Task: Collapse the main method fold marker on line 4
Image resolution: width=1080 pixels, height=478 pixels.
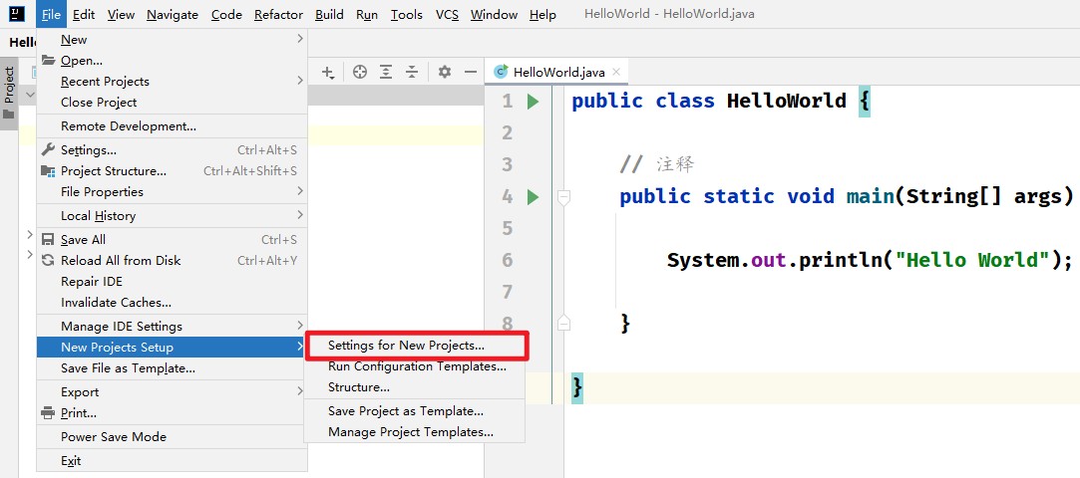Action: click(x=563, y=197)
